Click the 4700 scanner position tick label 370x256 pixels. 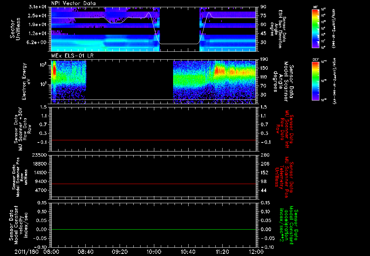(x=40, y=190)
